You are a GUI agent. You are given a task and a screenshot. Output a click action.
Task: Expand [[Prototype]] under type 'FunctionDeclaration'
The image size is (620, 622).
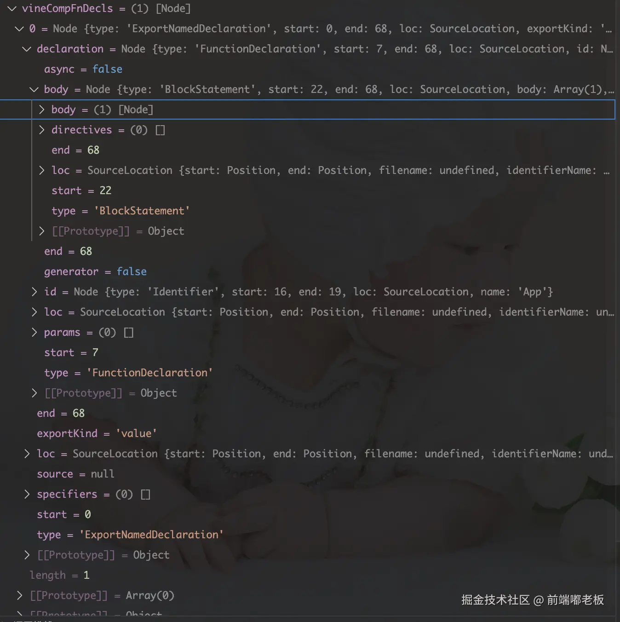pos(34,393)
